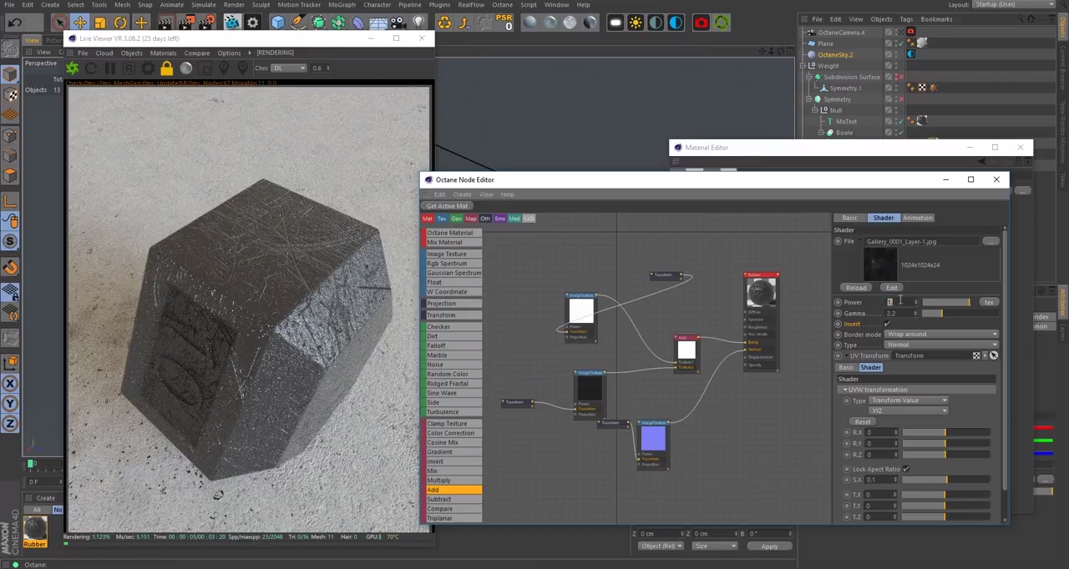Open the Render Settings gear icon

coord(253,23)
